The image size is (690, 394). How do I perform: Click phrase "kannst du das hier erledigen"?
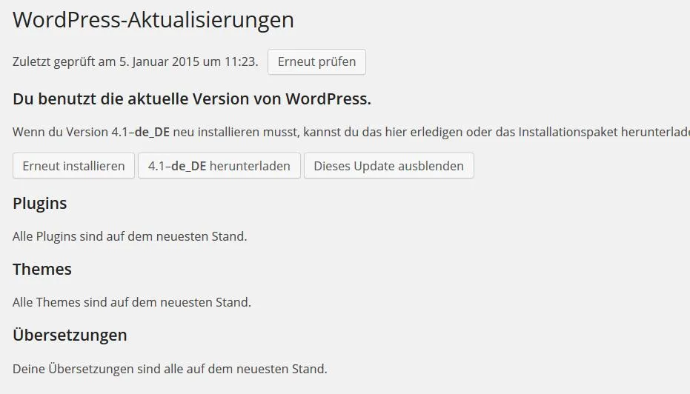tap(383, 132)
